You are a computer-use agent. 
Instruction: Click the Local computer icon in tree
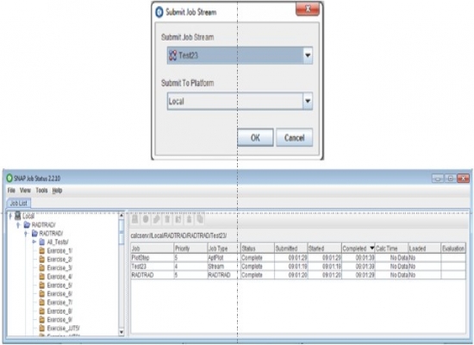18,216
